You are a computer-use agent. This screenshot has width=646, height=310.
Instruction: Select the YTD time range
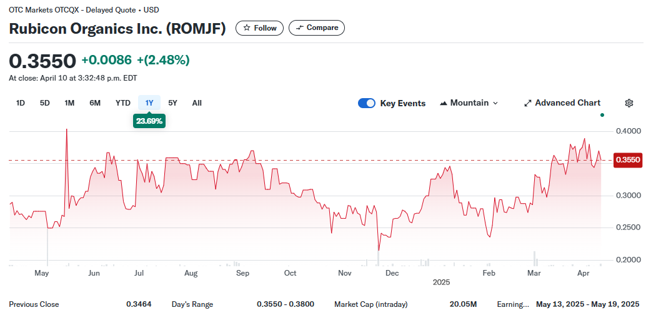click(123, 103)
